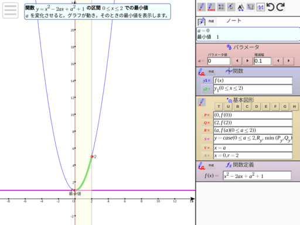Click the note edit icon
300x225 pixels.
point(202,21)
